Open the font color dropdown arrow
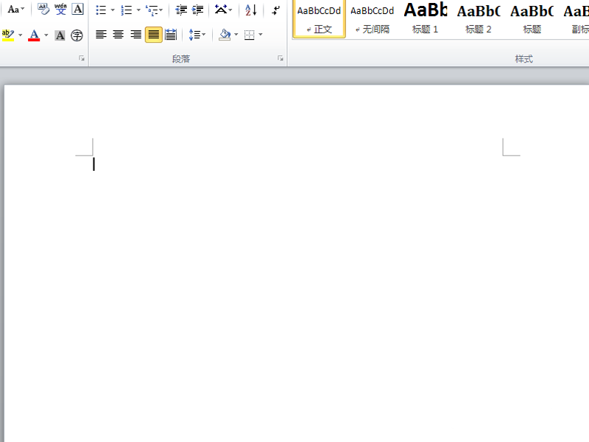This screenshot has height=442, width=589. tap(46, 35)
